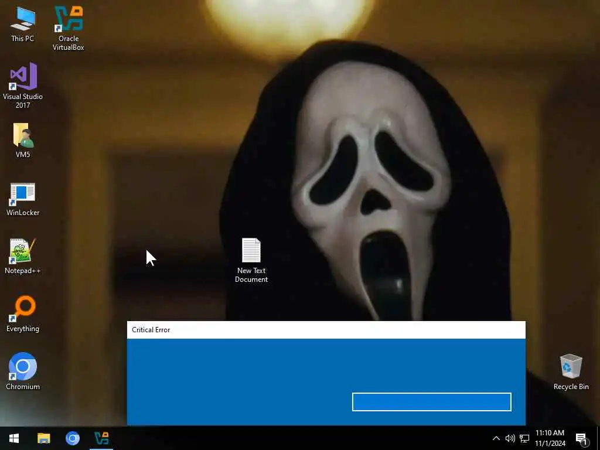Open File Explorer from the taskbar
The width and height of the screenshot is (600, 450).
pos(43,438)
